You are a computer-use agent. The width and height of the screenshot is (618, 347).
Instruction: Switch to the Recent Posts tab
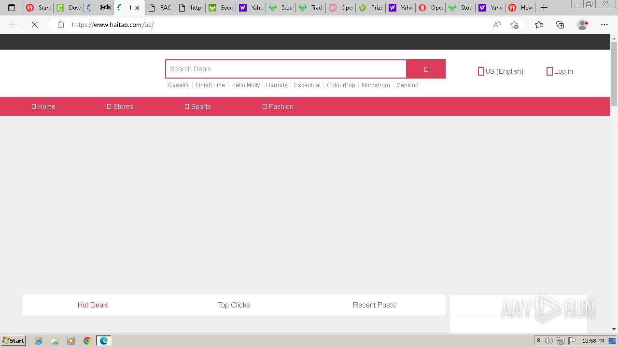pos(374,305)
